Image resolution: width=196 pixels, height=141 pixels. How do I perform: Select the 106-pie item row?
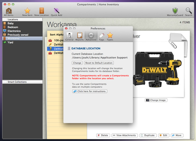click(55, 40)
